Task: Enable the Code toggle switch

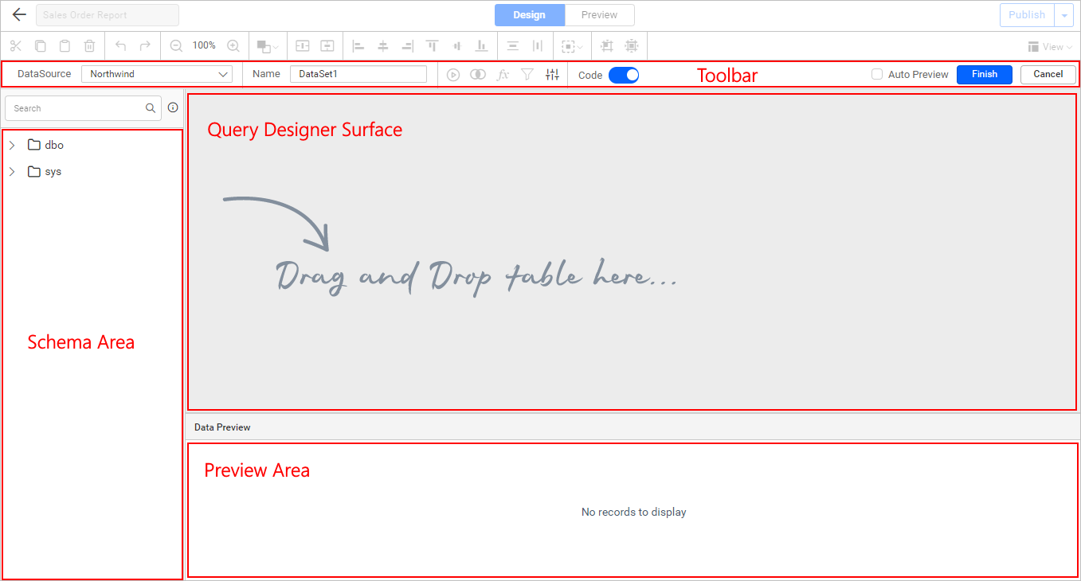Action: coord(624,74)
